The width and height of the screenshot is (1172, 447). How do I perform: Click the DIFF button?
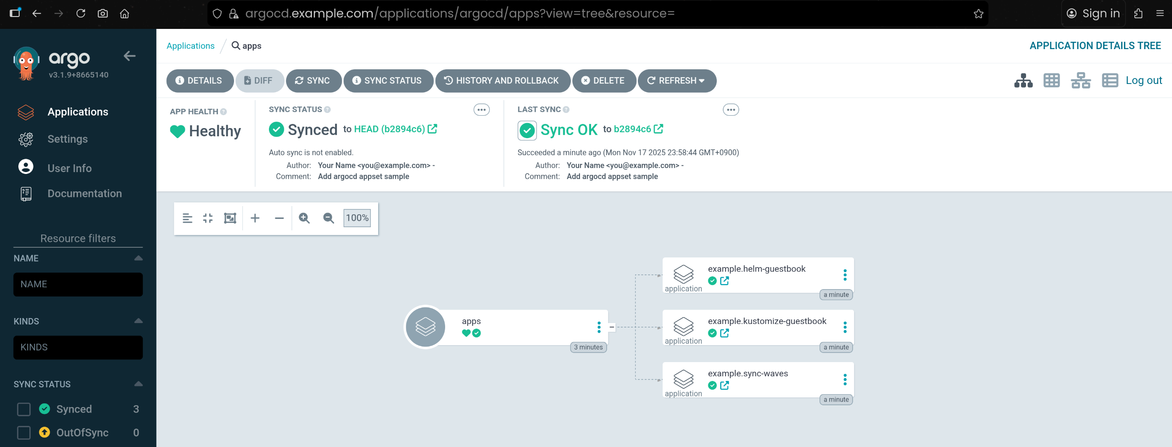point(259,81)
